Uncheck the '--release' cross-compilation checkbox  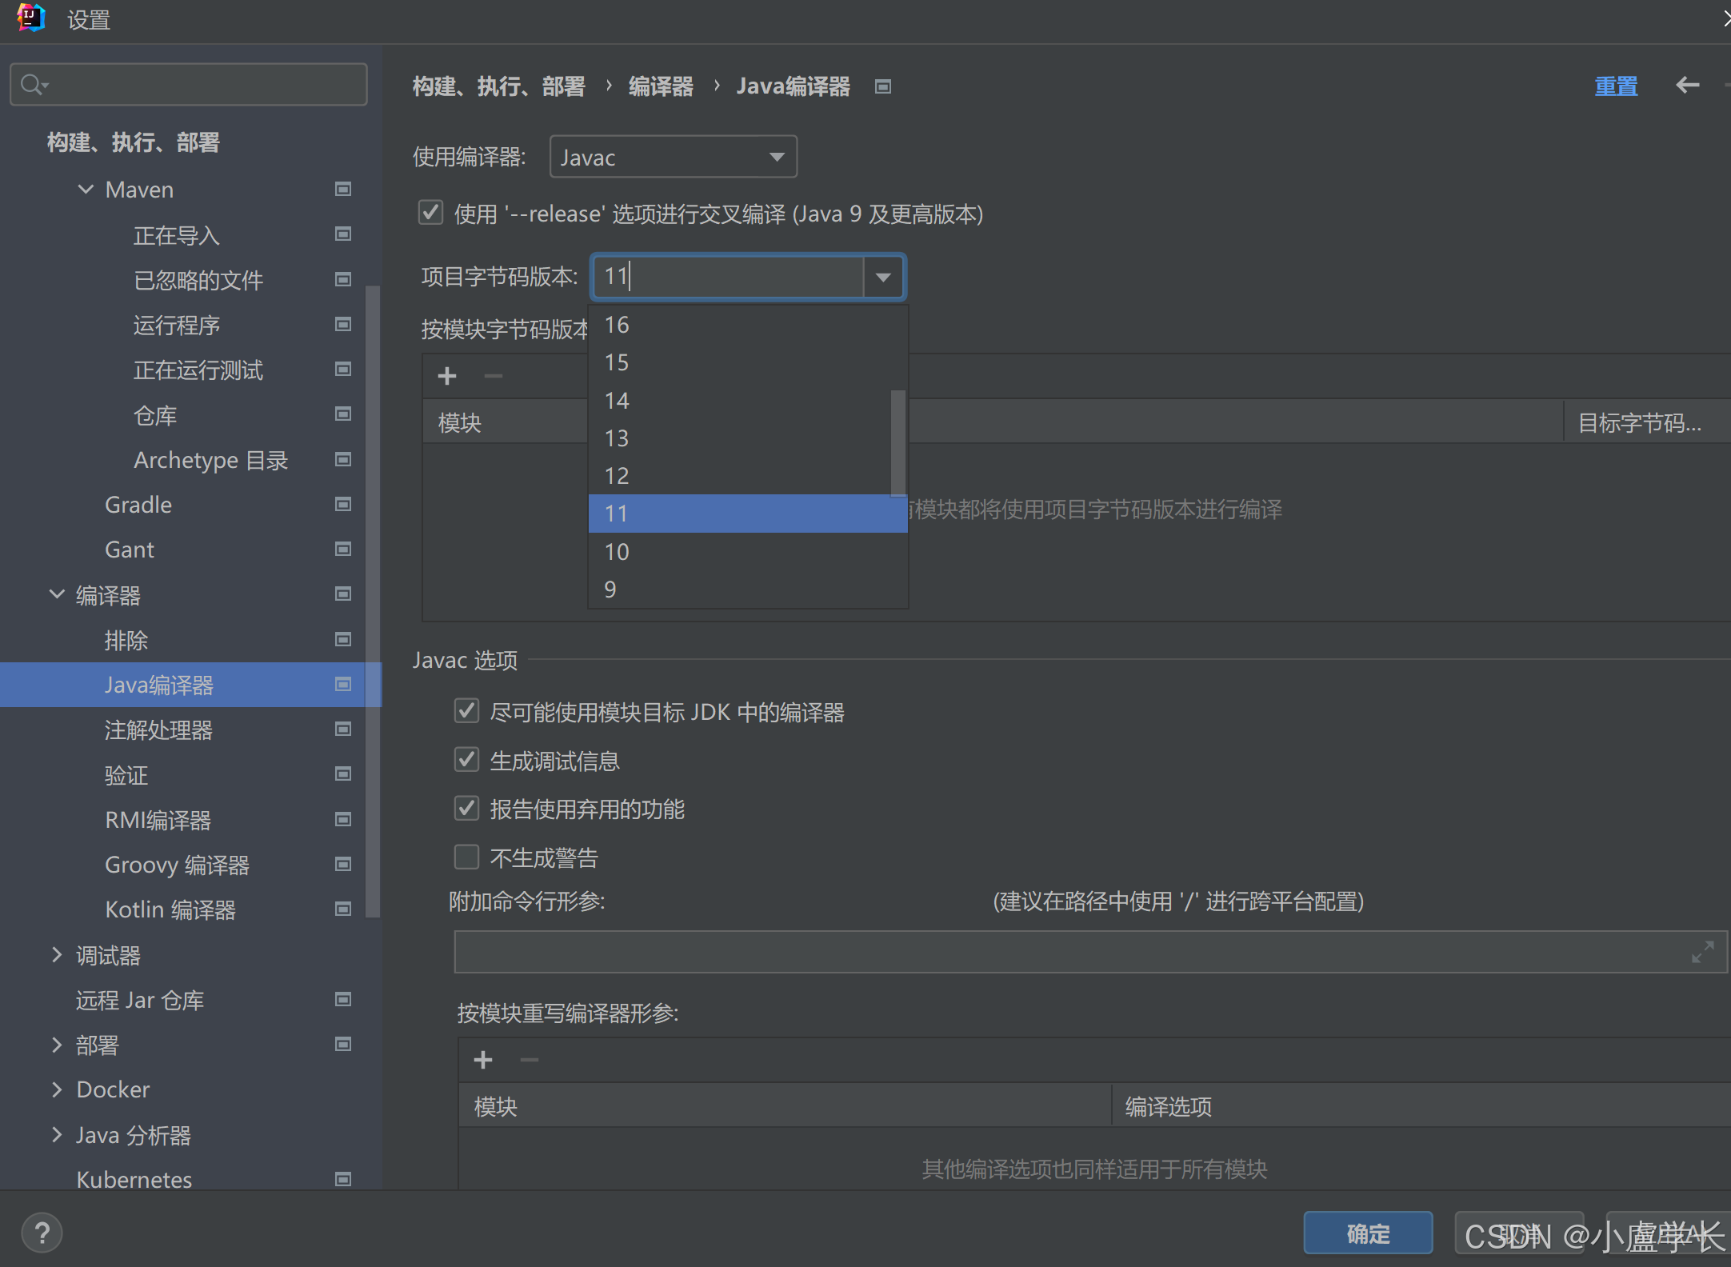click(431, 214)
